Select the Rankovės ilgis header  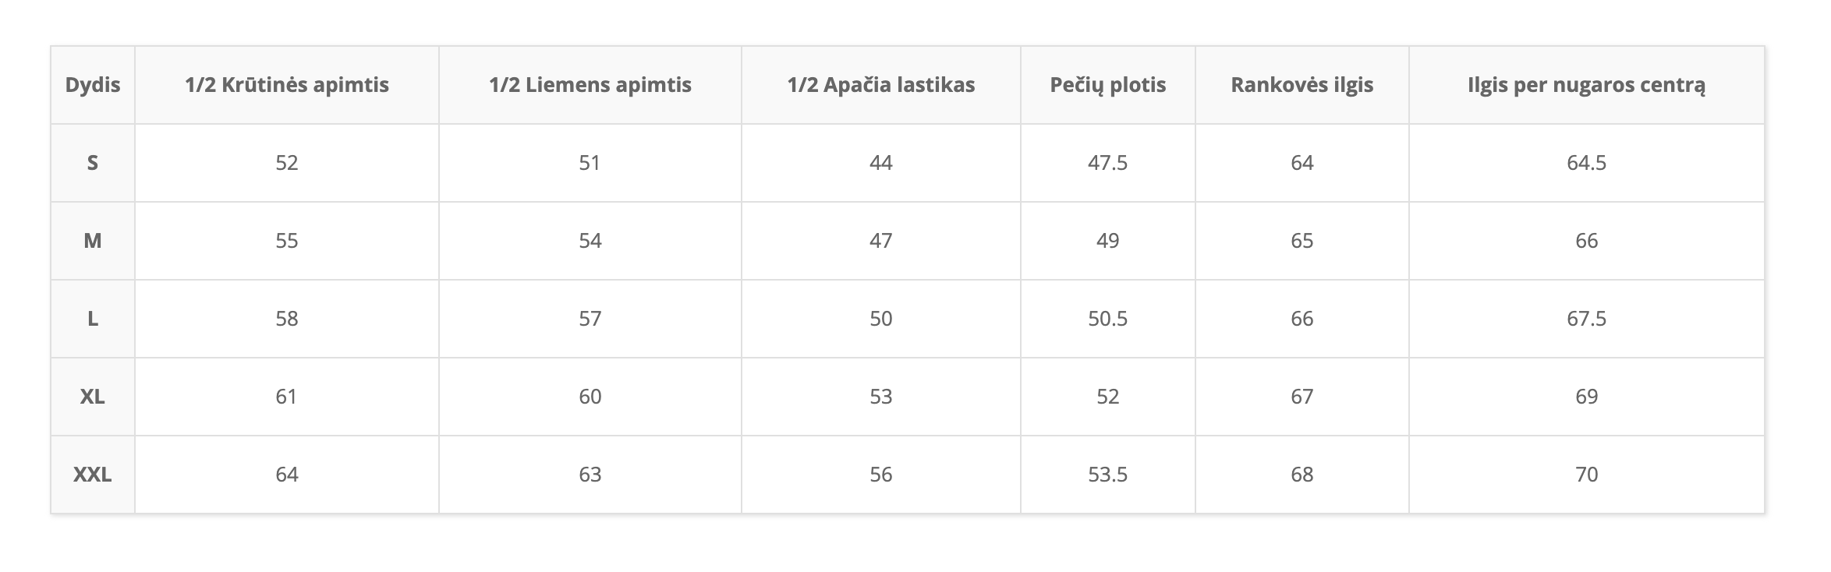click(1302, 85)
